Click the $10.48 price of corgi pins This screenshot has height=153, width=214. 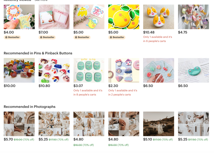point(149,32)
